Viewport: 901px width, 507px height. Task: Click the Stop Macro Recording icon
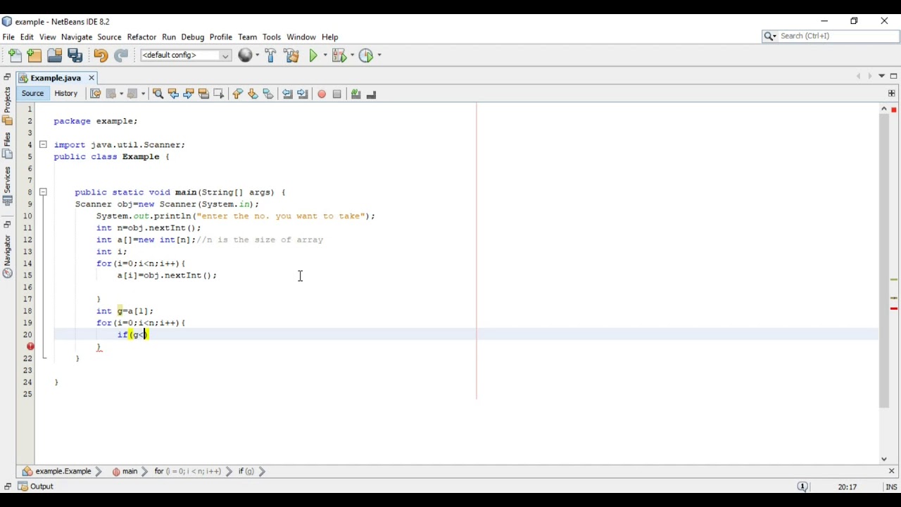click(337, 94)
